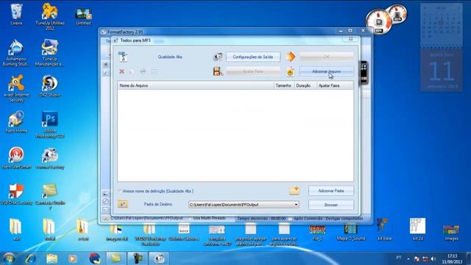This screenshot has width=471, height=265.
Task: Click the folder icon beside Adicionar Pasta
Action: tap(294, 191)
